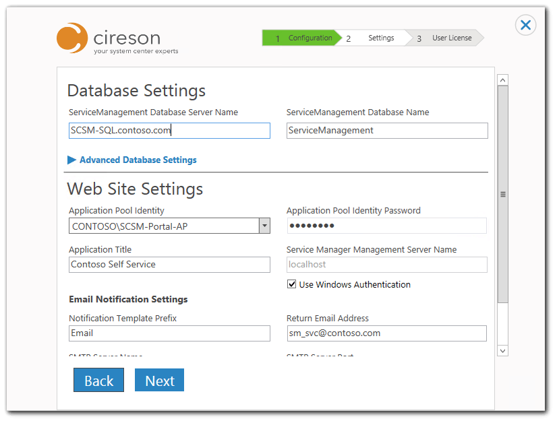This screenshot has height=423, width=557.
Task: Toggle Use Windows Authentication checkbox
Action: 292,284
